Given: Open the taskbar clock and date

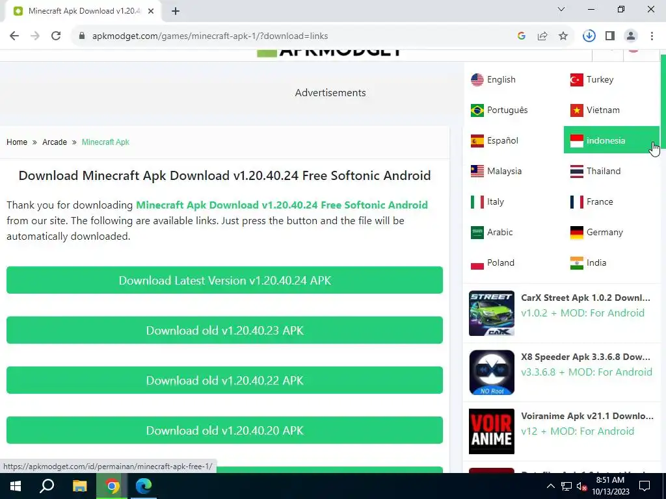Looking at the screenshot, I should click(610, 486).
